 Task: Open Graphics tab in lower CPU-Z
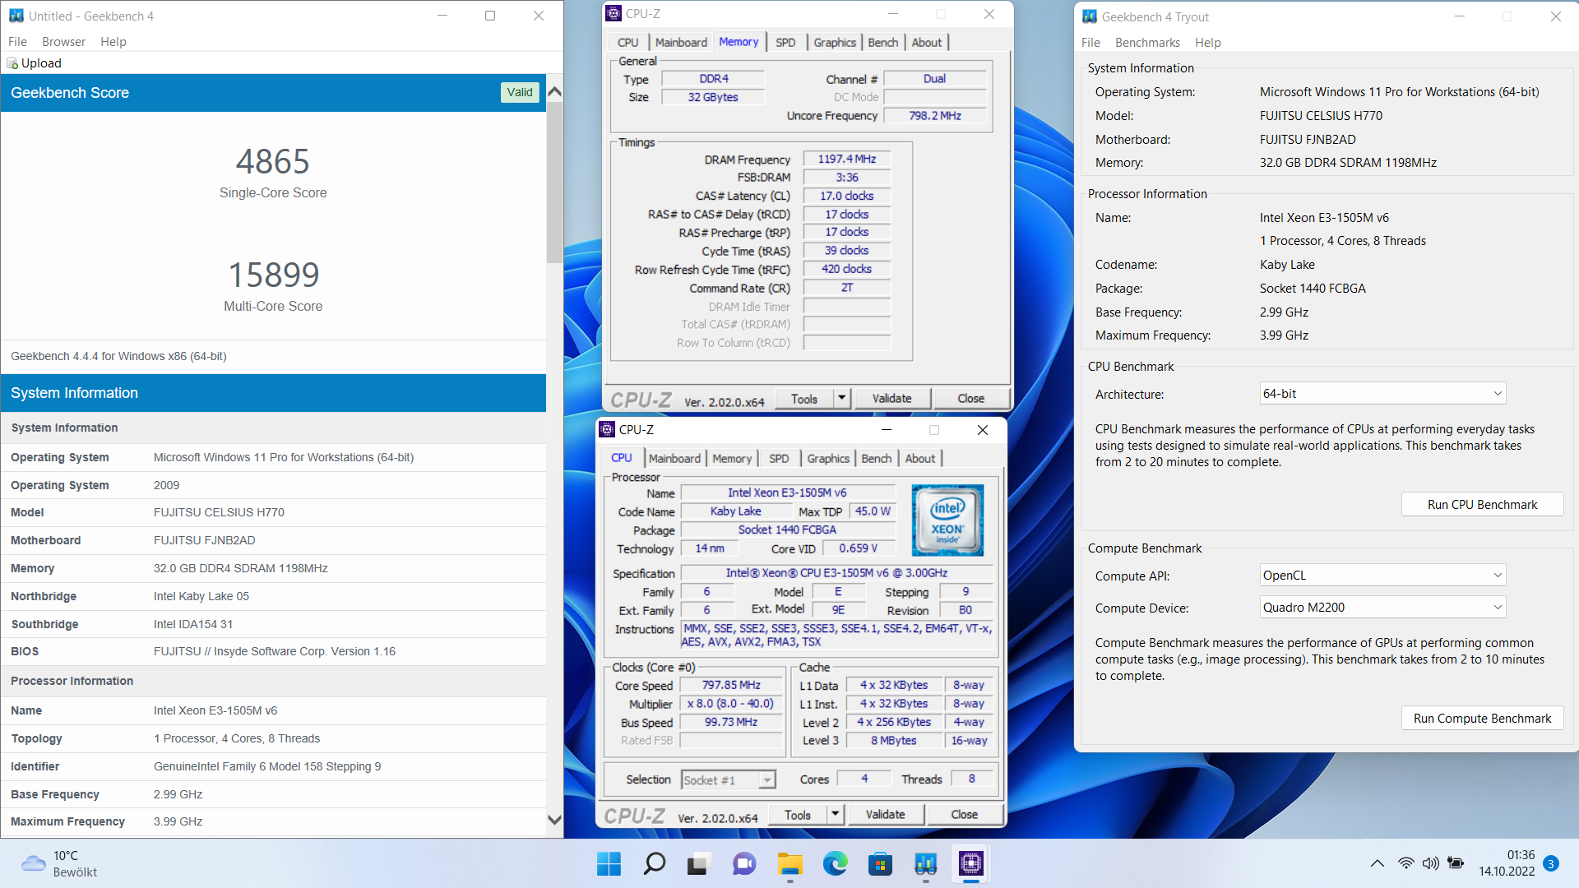pyautogui.click(x=828, y=459)
